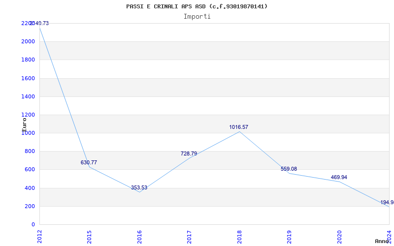Click the 2017 year axis label
The width and height of the screenshot is (394, 246).
(x=189, y=237)
